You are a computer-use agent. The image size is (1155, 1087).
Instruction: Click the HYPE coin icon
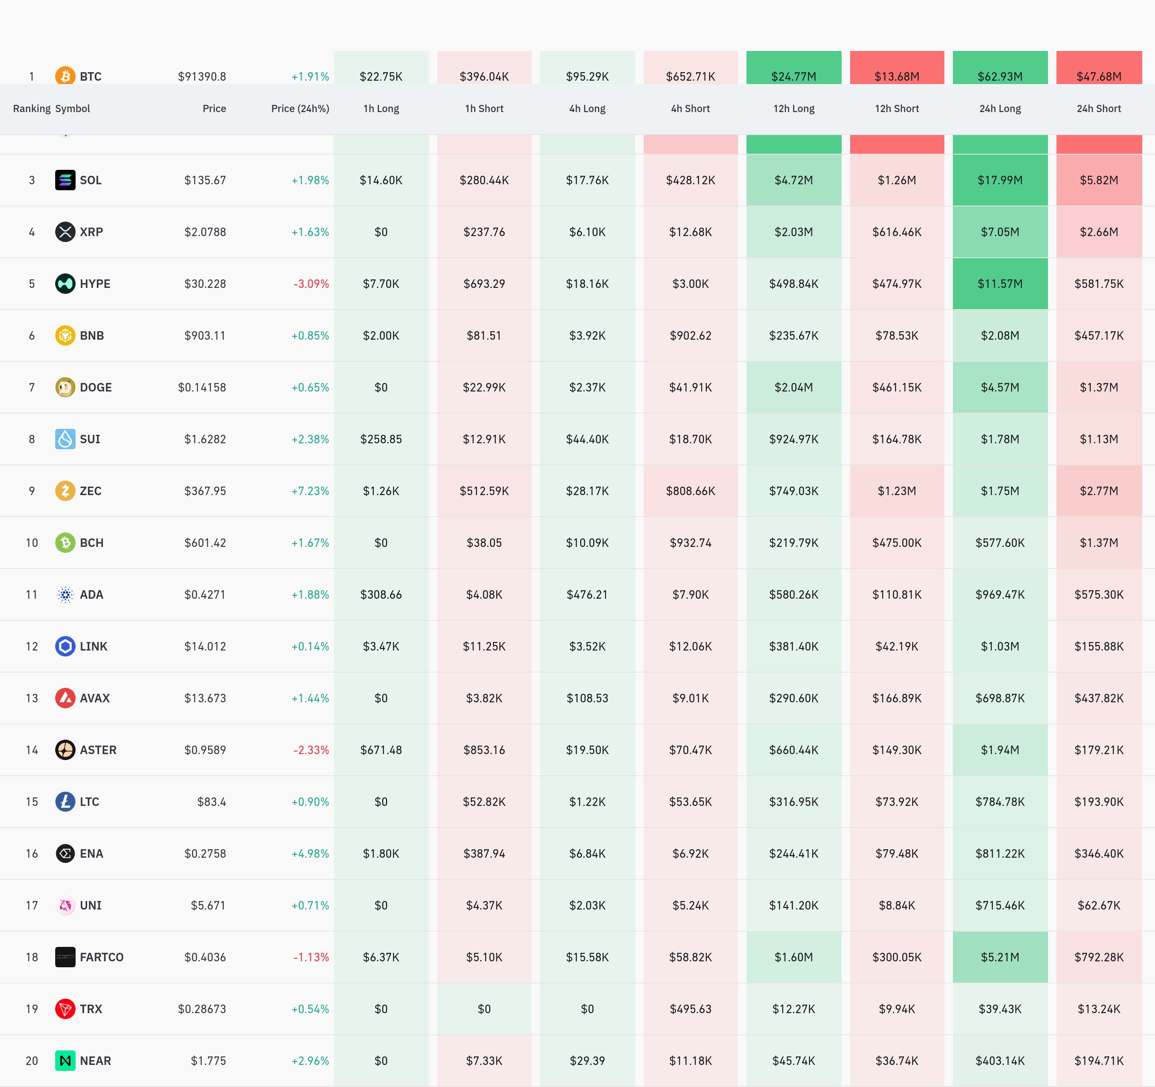coord(65,284)
